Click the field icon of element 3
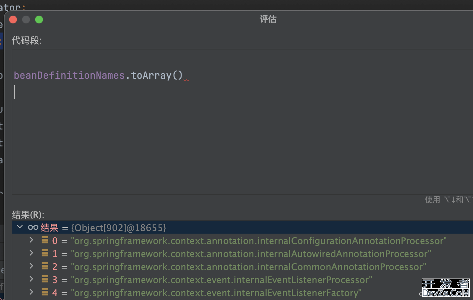Viewport: 473px width, 300px height. 45,279
